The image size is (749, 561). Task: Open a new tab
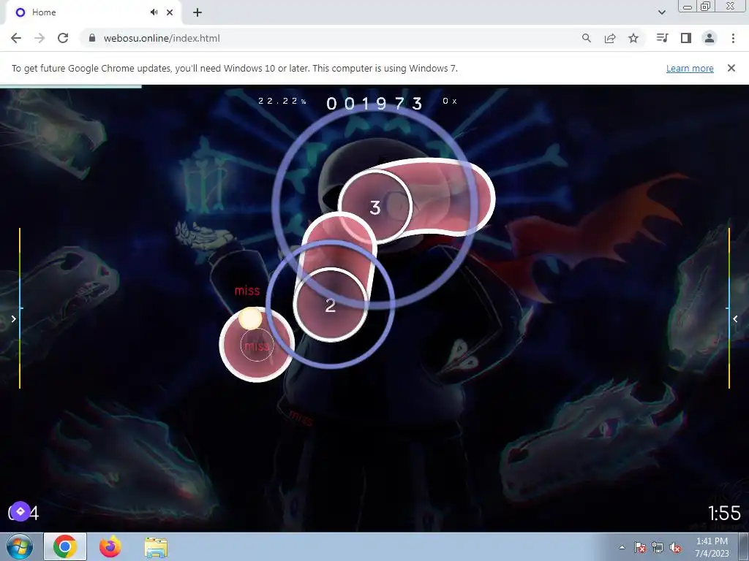pyautogui.click(x=197, y=12)
